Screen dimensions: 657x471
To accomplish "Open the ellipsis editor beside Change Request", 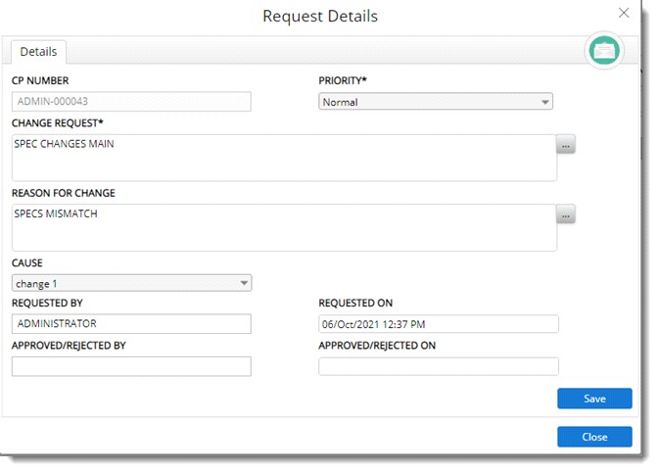I will (566, 145).
